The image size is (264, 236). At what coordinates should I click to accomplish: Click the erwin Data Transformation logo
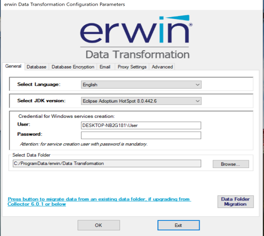click(x=137, y=37)
